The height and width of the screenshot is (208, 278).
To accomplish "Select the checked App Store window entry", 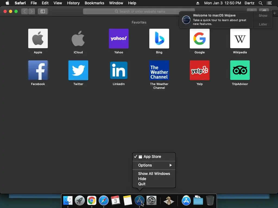I will click(154, 157).
